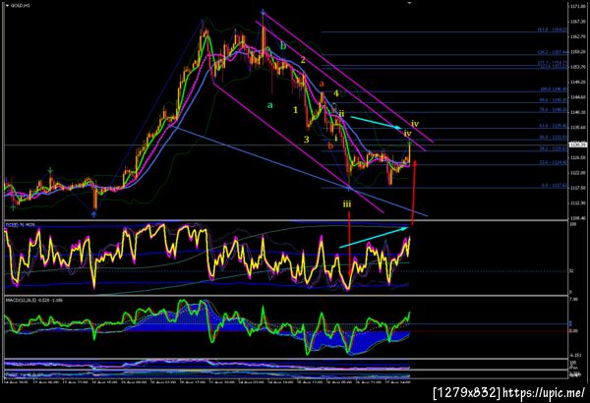The image size is (590, 403).
Task: Click the chart shift triangle marker at top
Action: click(410, 3)
